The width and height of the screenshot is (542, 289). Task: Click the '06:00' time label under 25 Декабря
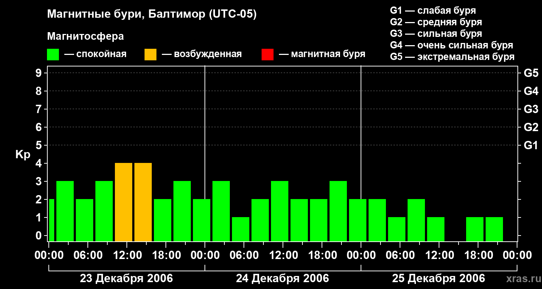coord(400,255)
